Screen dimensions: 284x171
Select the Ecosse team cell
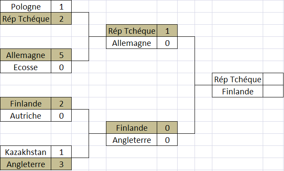[x=26, y=67]
